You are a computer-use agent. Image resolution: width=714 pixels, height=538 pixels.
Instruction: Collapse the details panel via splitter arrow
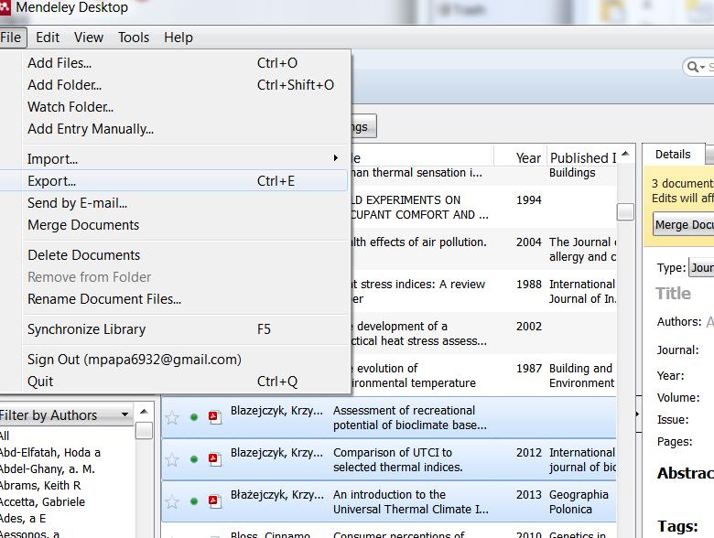coord(637,414)
